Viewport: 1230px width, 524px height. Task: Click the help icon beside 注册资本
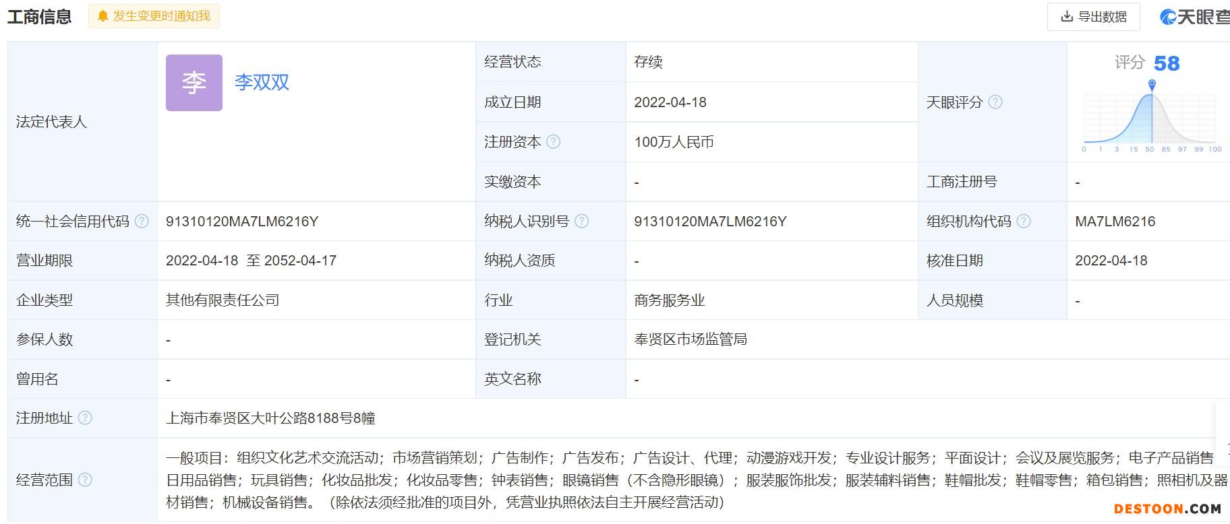coord(553,142)
